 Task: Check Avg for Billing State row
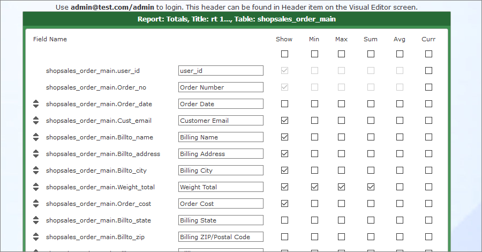(400, 220)
